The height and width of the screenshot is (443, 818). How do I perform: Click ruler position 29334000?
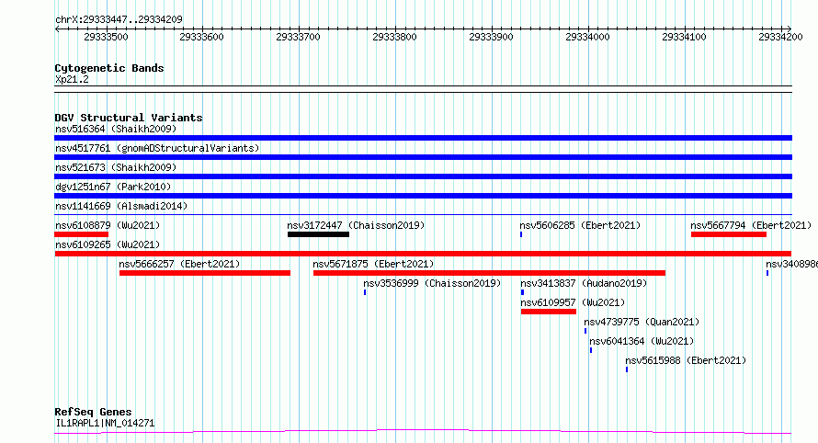[588, 37]
